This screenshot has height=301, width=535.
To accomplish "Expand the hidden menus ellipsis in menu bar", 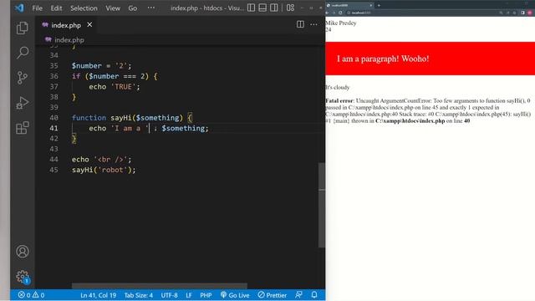I will point(150,8).
